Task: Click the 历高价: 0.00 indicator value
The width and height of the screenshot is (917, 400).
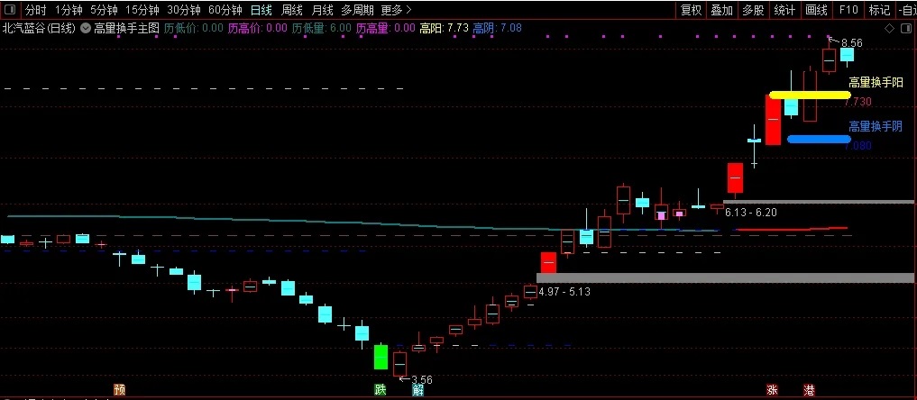Action: [257, 27]
